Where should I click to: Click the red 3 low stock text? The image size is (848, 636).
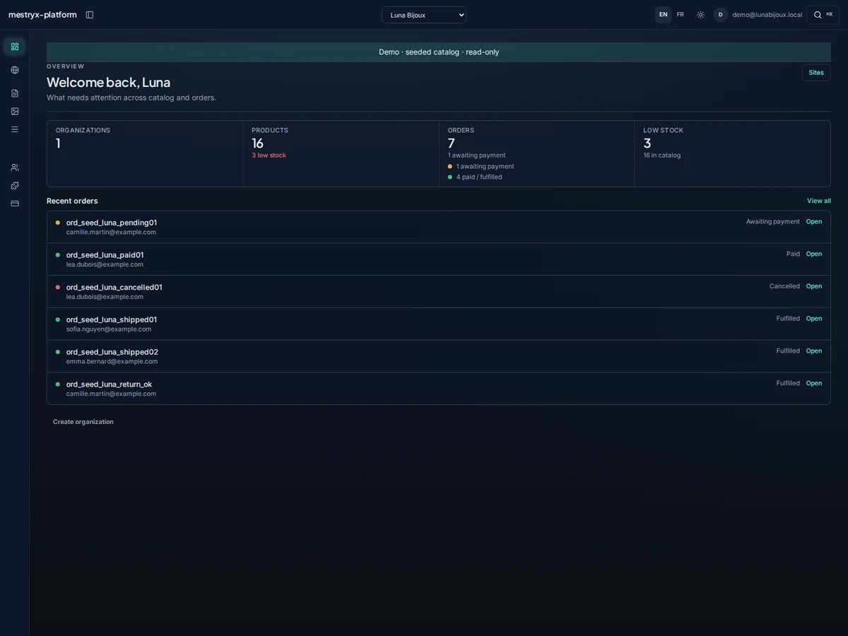click(x=269, y=155)
